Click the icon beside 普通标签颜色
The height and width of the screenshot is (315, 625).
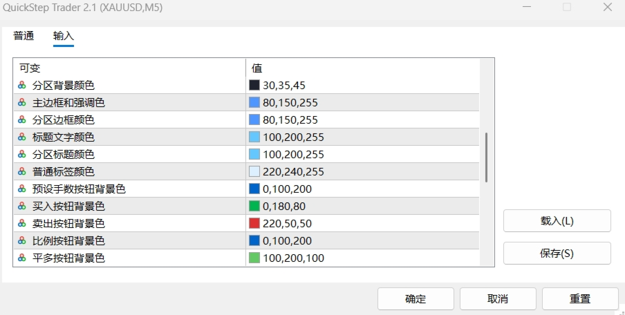(22, 172)
